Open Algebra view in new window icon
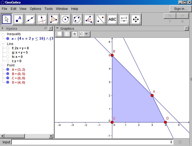Screen dimensions: 192x146 45,28
